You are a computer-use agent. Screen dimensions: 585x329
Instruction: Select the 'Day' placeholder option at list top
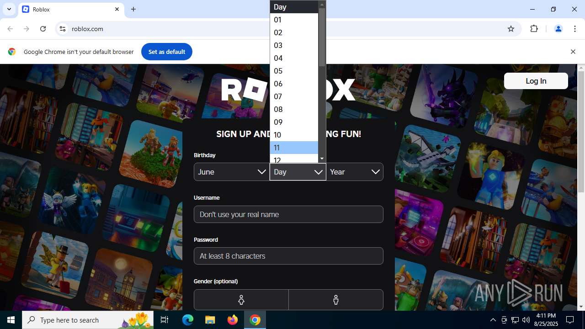pyautogui.click(x=294, y=7)
